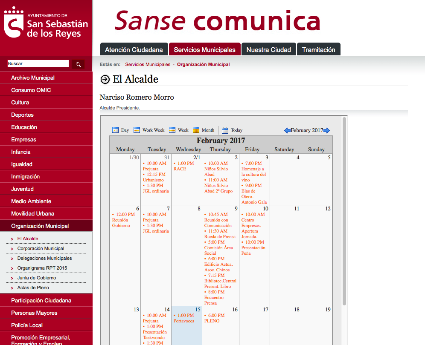Select the Day view icon

[x=116, y=130]
